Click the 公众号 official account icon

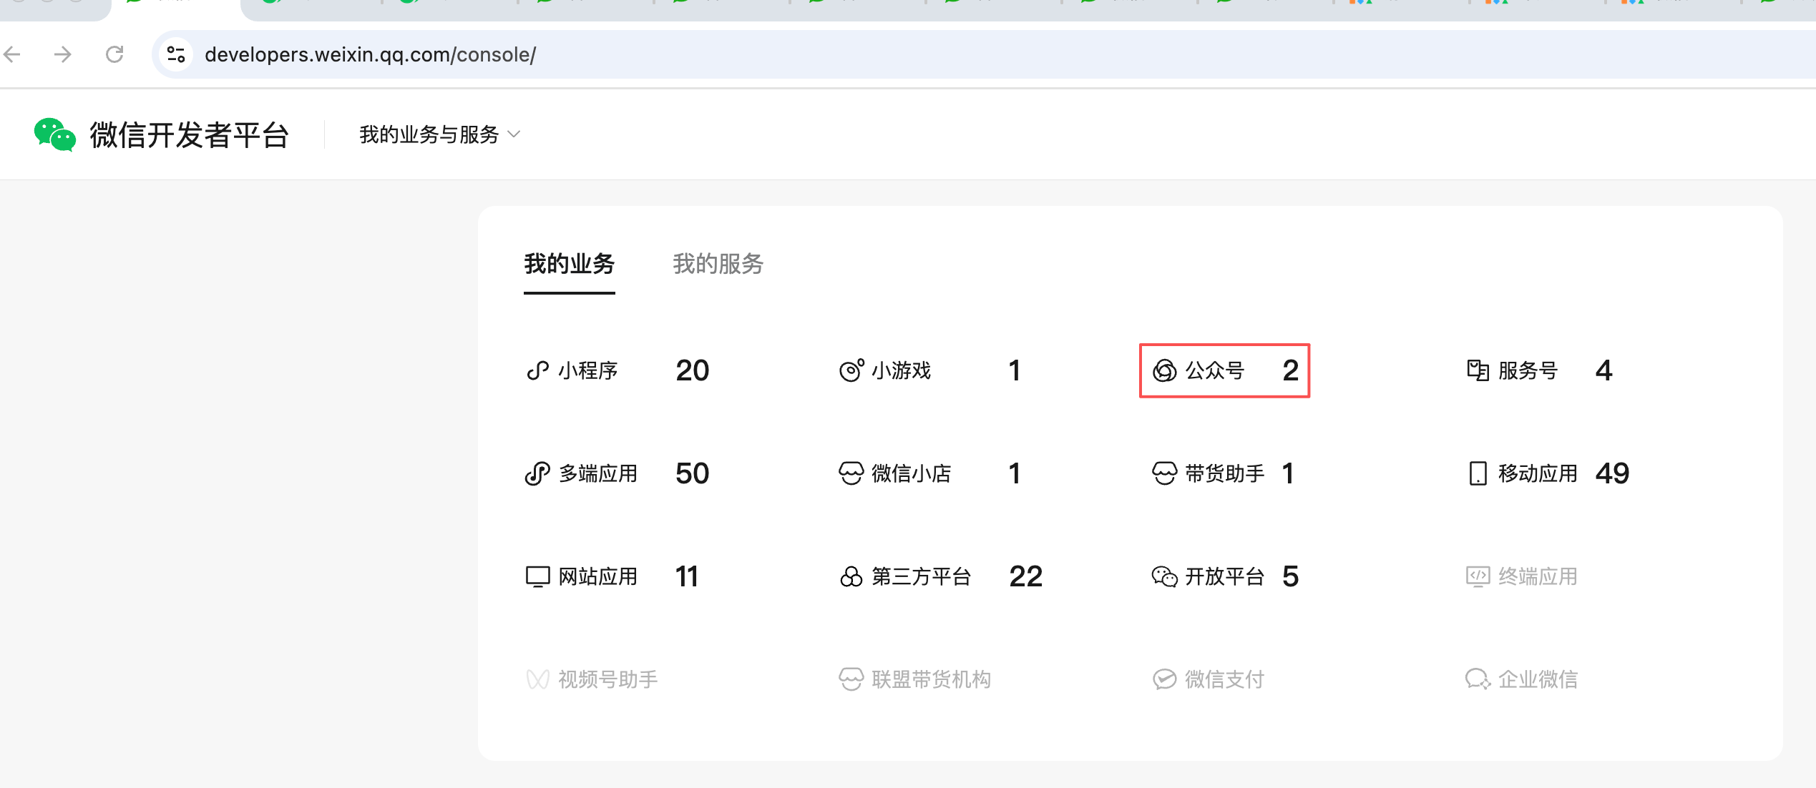1164,370
